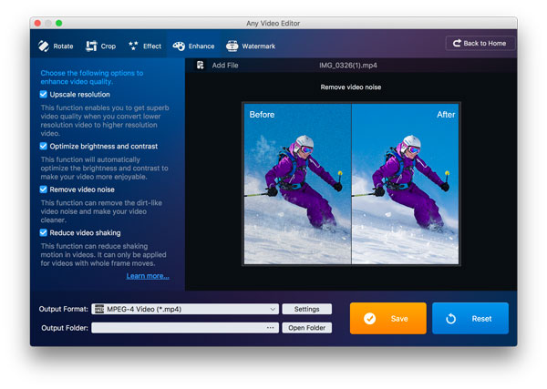Click the Output Folder path field
This screenshot has height=389, width=547.
point(178,328)
